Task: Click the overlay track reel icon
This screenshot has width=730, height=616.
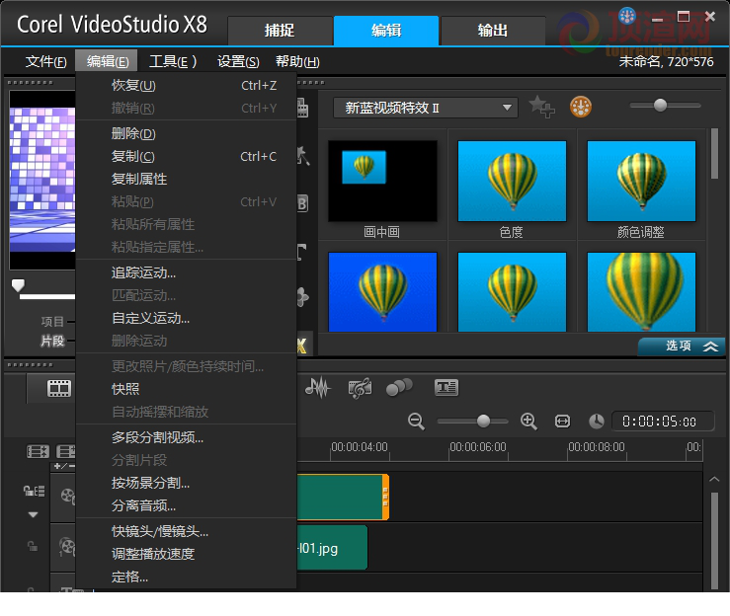Action: [67, 546]
